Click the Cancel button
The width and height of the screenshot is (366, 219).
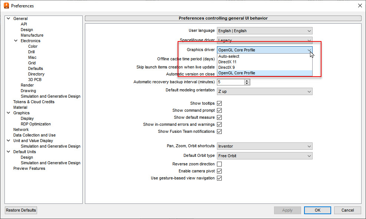click(347, 210)
